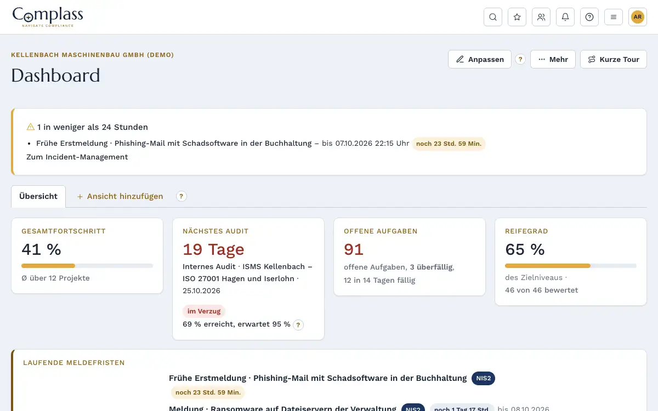Click the Gesamtfortschritt progress bar

[87, 266]
